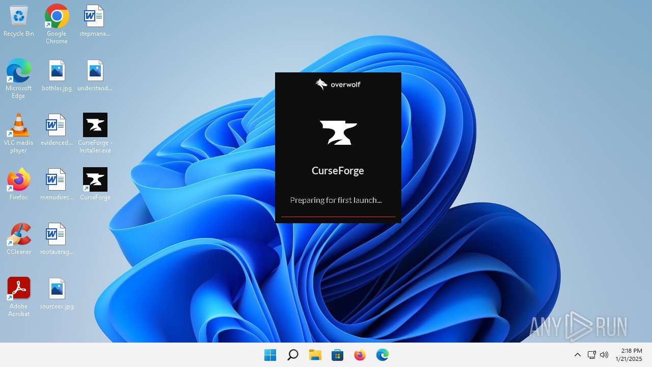Open taskbar Search
Viewport: 652px width, 367px height.
click(292, 355)
